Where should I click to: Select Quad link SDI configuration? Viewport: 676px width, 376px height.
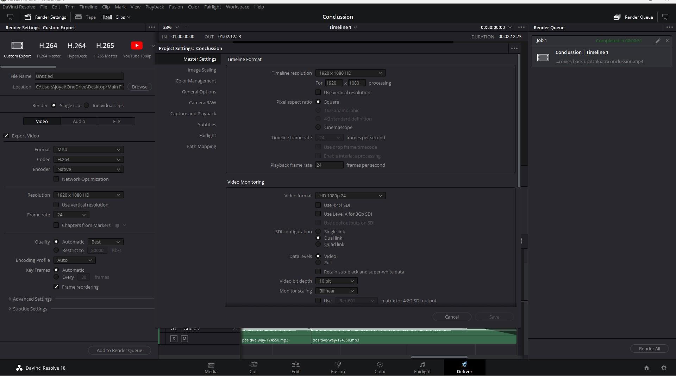click(x=318, y=244)
